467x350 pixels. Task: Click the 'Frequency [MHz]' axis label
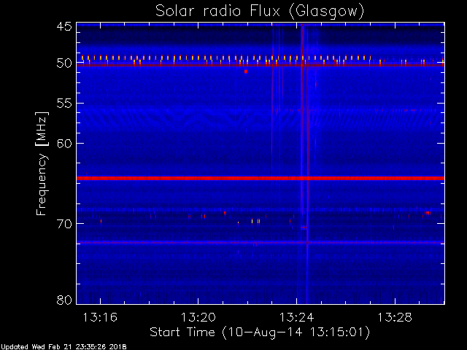[42, 163]
